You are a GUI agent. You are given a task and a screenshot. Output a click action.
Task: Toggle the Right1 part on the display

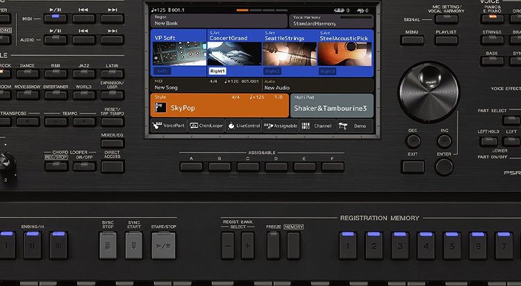pyautogui.click(x=217, y=71)
